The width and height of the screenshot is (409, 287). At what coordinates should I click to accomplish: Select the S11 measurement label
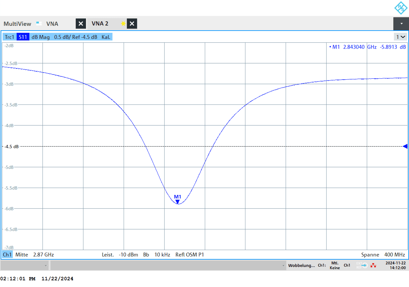23,37
